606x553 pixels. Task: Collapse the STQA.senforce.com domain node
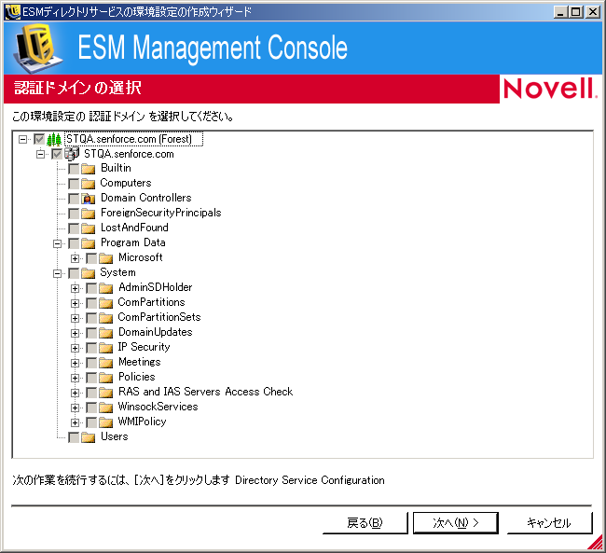41,154
